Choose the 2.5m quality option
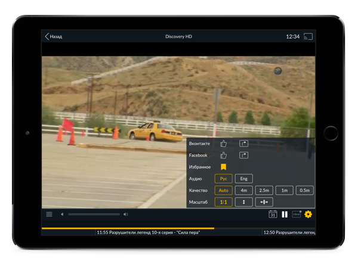The height and width of the screenshot is (268, 358). click(x=264, y=191)
